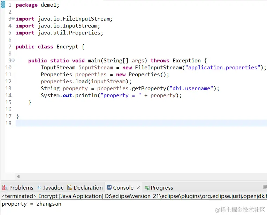Click the Console monitor icon
The width and height of the screenshot is (267, 215).
coord(109,187)
